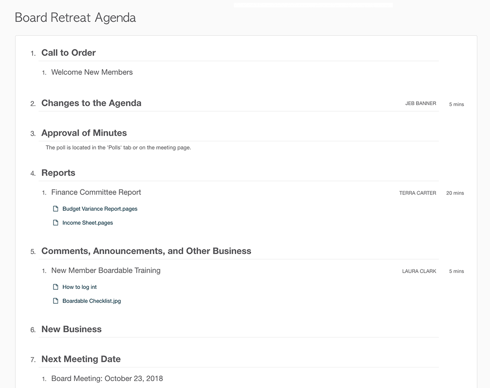Image resolution: width=490 pixels, height=388 pixels.
Task: Click the 20 mins duration label
Action: tap(455, 193)
